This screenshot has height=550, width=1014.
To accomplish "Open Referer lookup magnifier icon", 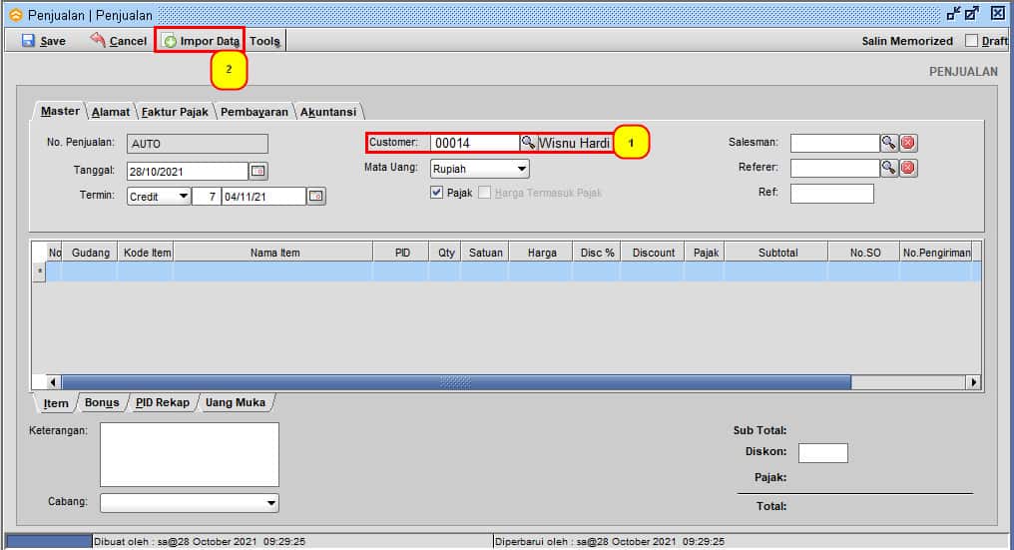I will tap(888, 168).
